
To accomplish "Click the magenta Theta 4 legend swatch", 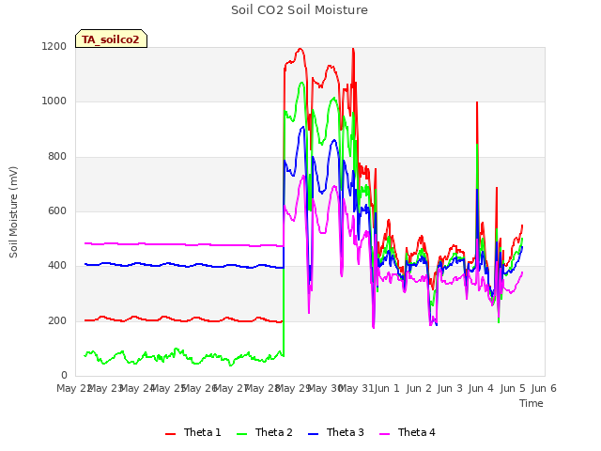I will (x=384, y=433).
